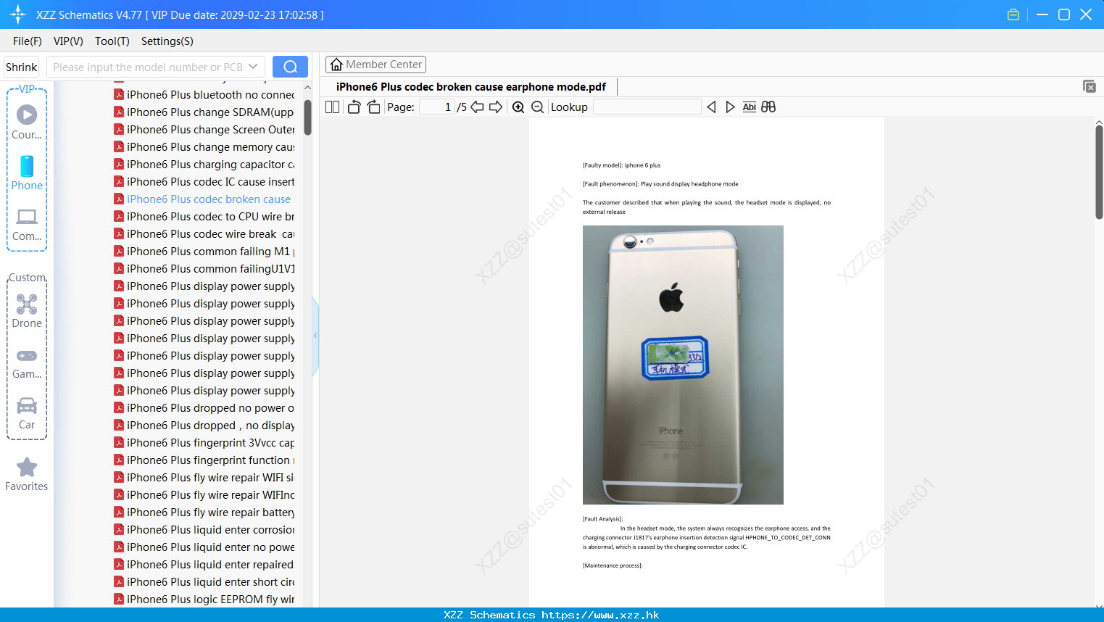Zoom out of the PDF

pos(537,107)
